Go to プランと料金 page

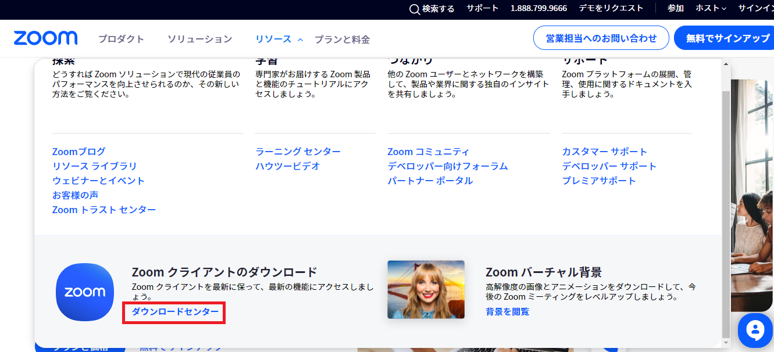342,39
